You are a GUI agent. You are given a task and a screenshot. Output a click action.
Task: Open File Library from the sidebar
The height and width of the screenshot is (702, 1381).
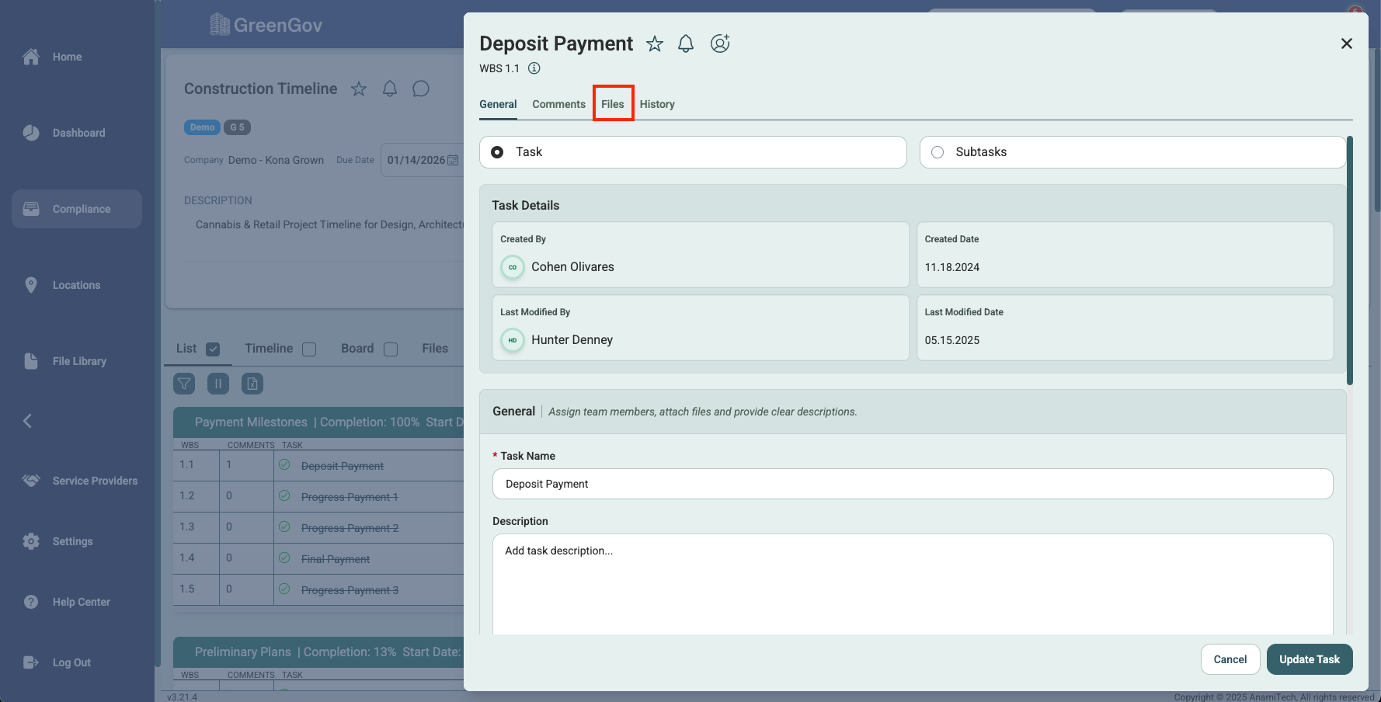tap(64, 361)
